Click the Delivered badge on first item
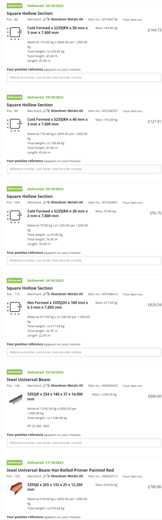 click(x=15, y=6)
